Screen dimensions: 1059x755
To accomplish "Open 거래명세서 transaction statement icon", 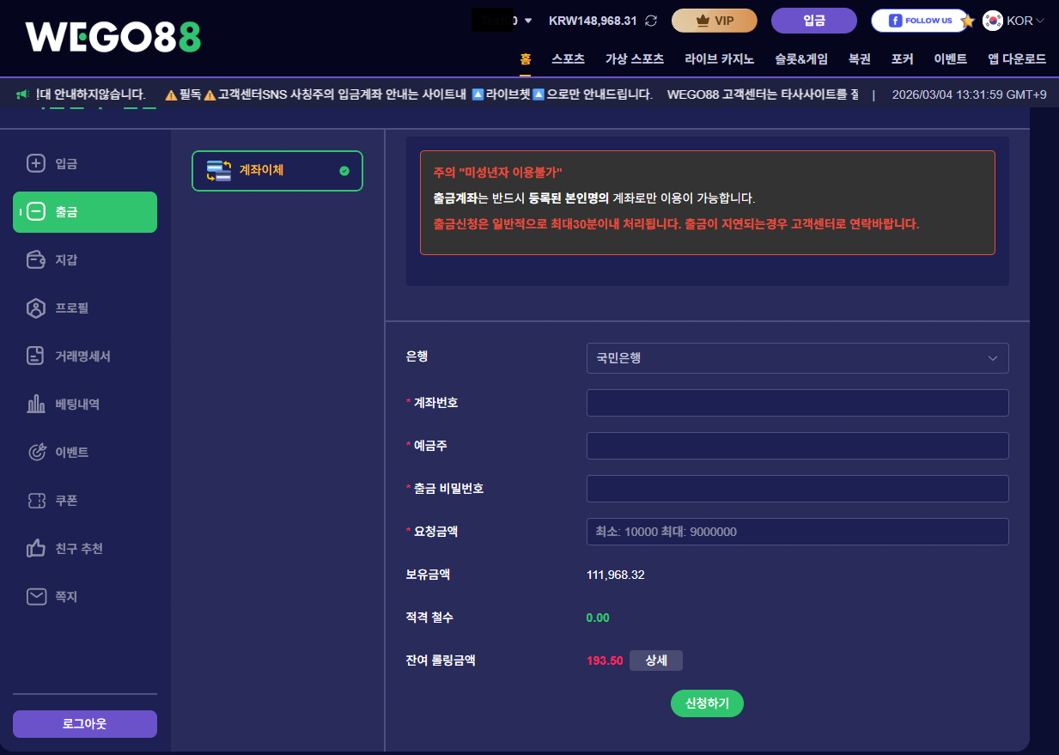I will pyautogui.click(x=36, y=356).
